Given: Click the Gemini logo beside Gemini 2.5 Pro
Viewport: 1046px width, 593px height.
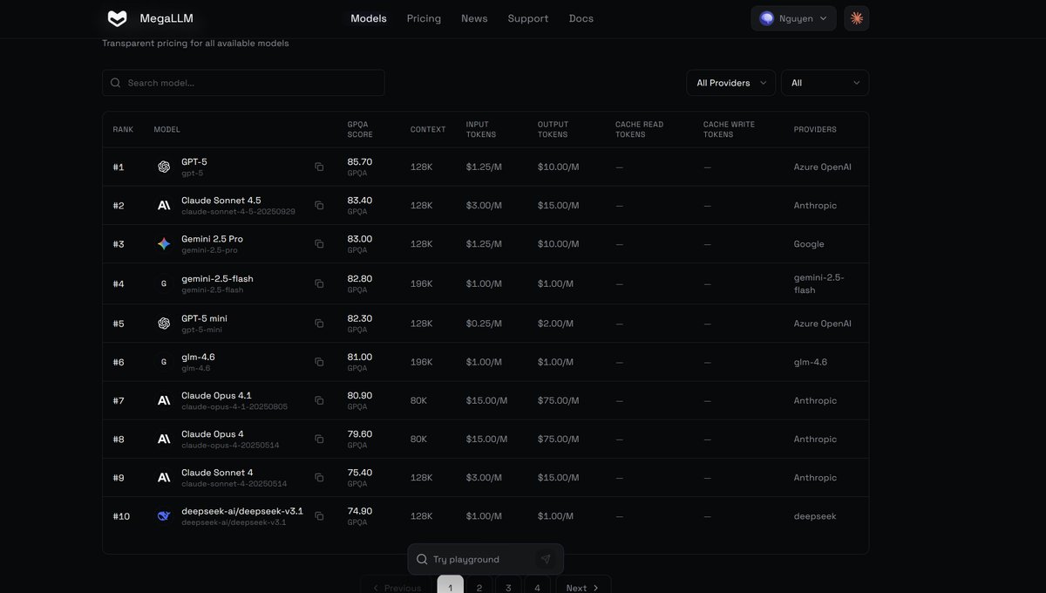Looking at the screenshot, I should 164,243.
